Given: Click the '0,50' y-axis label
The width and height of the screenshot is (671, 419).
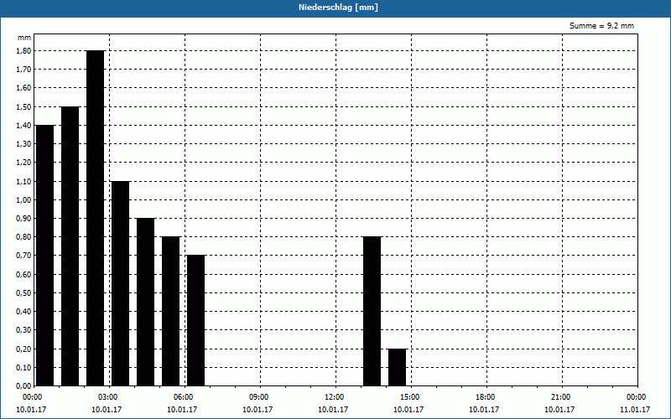Looking at the screenshot, I should [23, 292].
